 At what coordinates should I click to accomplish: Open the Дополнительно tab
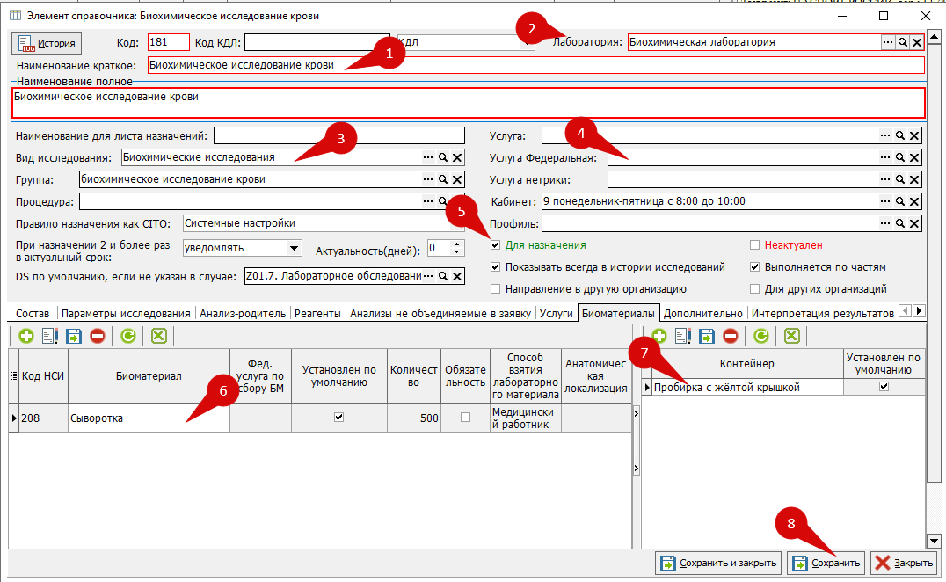click(x=702, y=314)
